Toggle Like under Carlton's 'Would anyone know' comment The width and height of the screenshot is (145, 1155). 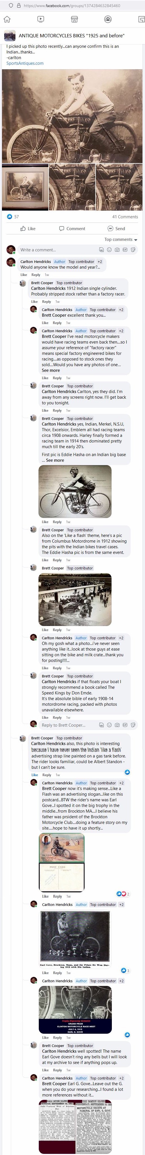click(24, 275)
